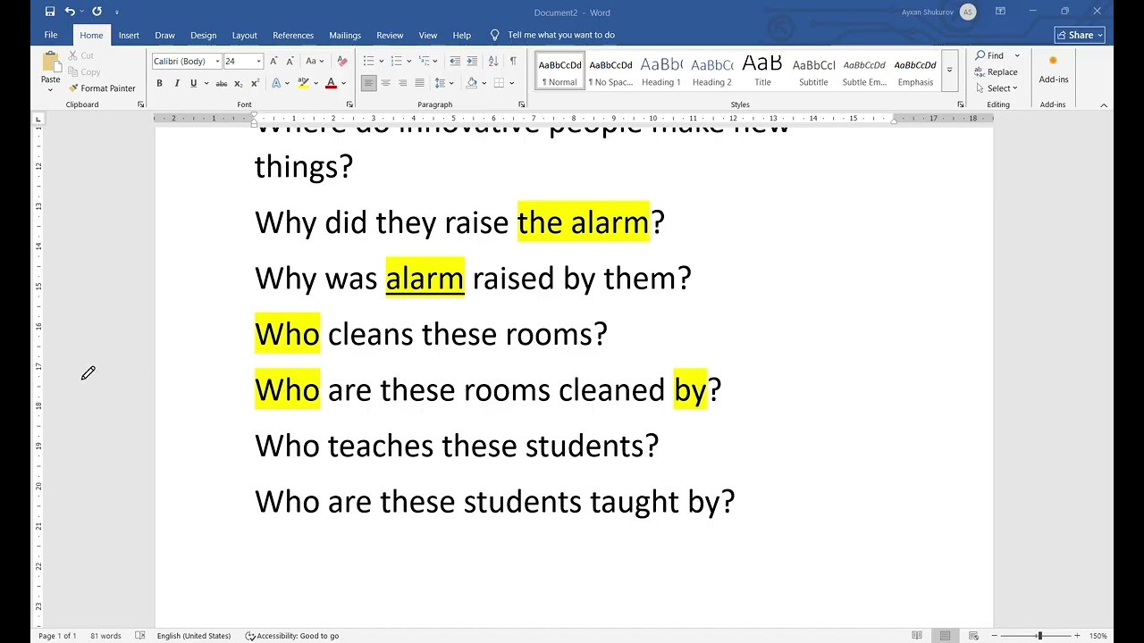Expand the underline style dropdown arrow

[x=206, y=83]
